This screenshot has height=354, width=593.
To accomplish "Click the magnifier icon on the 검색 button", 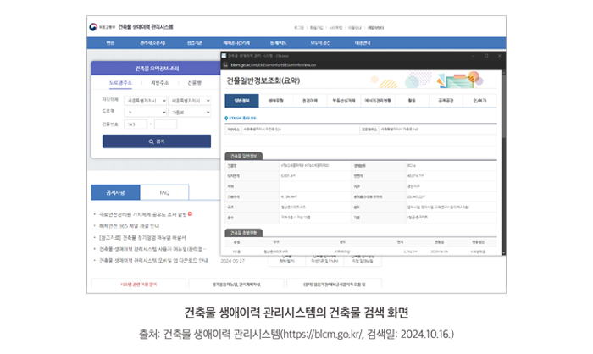I will pyautogui.click(x=151, y=141).
